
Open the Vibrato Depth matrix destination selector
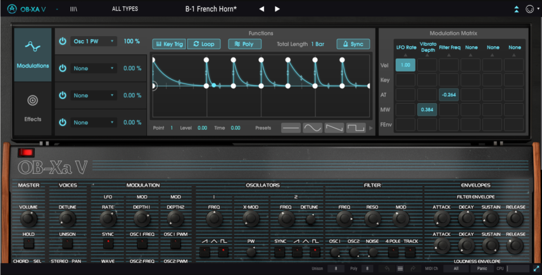tap(427, 48)
